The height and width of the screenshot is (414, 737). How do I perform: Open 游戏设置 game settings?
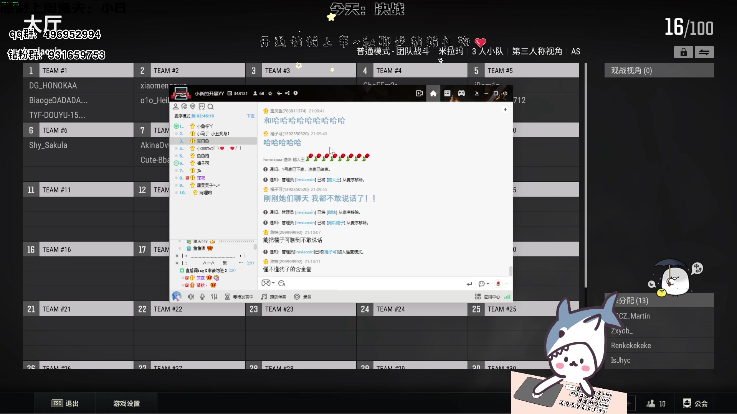click(x=126, y=403)
